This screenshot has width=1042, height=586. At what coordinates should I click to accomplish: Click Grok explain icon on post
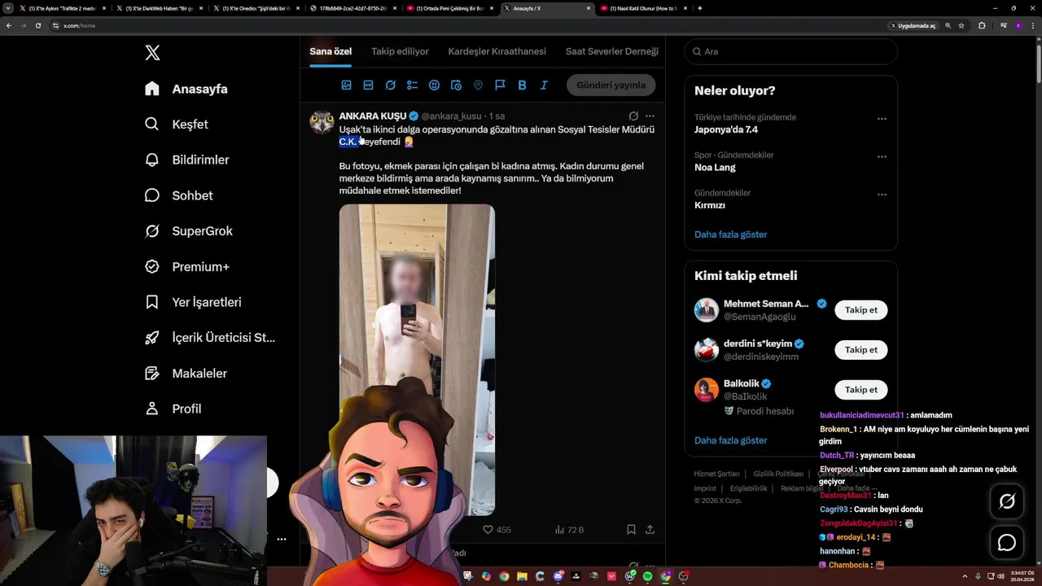633,116
